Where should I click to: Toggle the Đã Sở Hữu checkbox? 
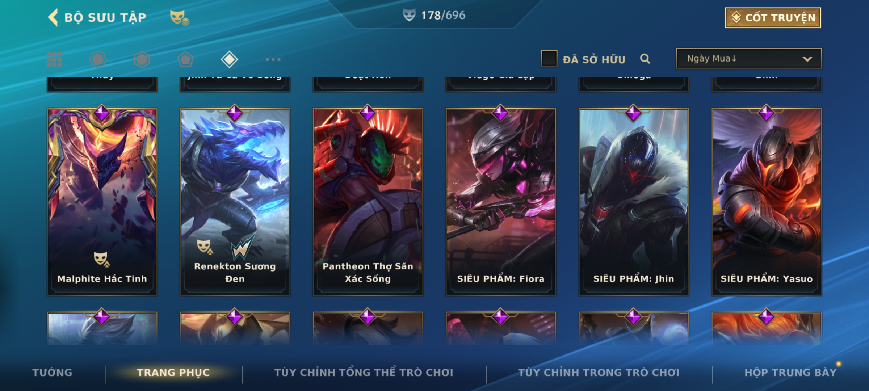coord(549,59)
